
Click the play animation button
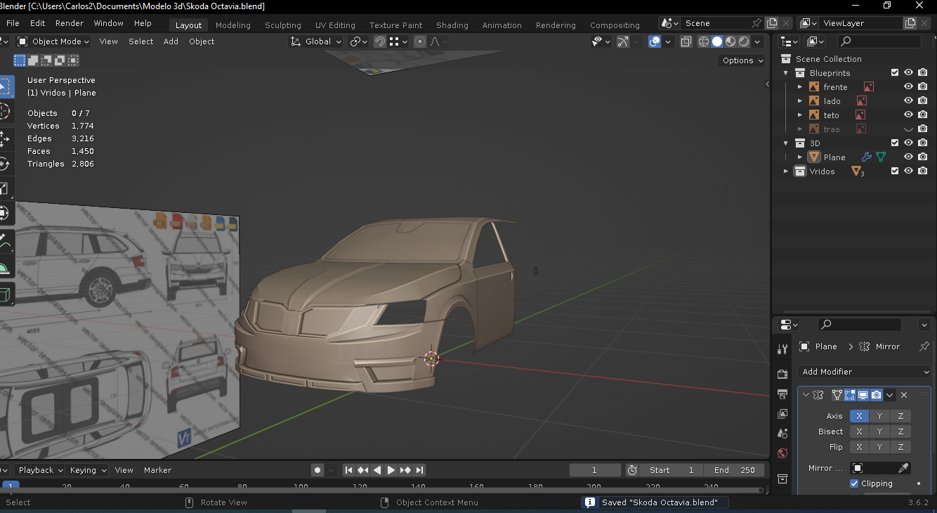coord(391,470)
